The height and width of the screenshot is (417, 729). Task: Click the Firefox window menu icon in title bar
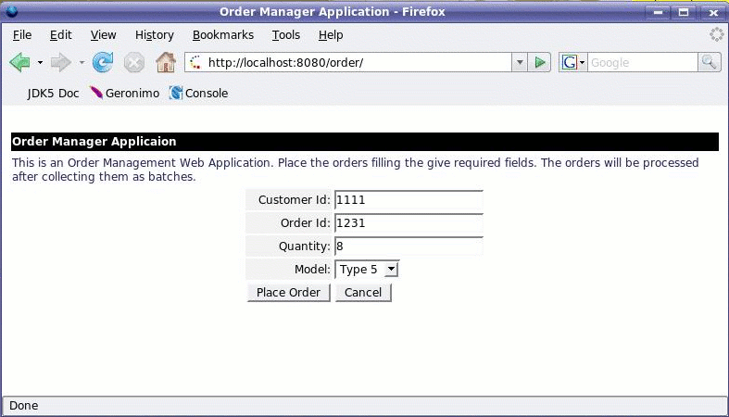point(12,11)
